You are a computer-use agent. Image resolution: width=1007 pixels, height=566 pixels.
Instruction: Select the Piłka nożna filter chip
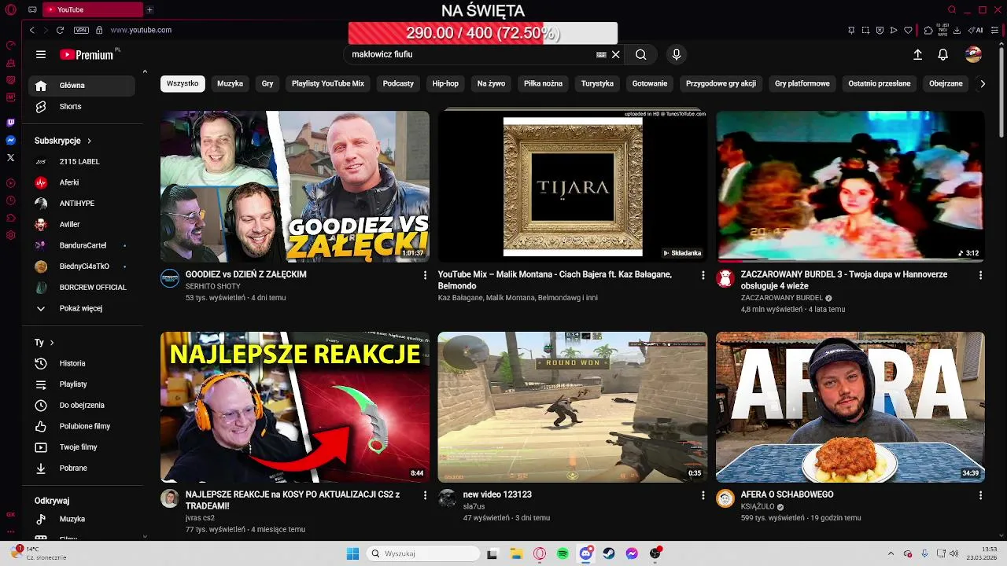(543, 83)
